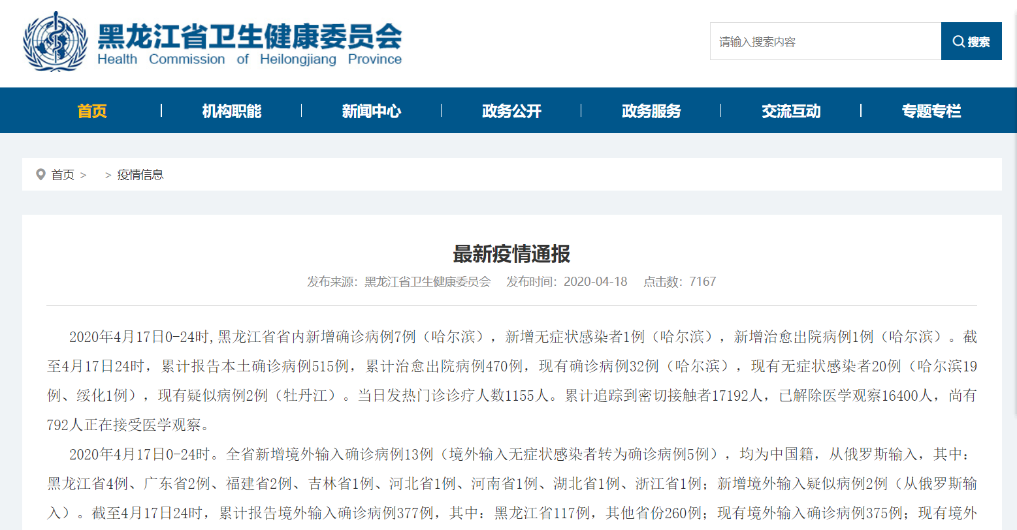Click the 疫情信息 breadcrumb link

tap(140, 175)
